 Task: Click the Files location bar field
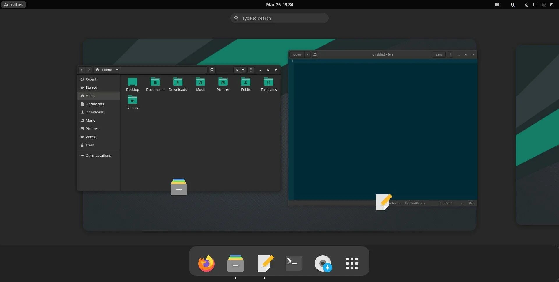pos(164,70)
